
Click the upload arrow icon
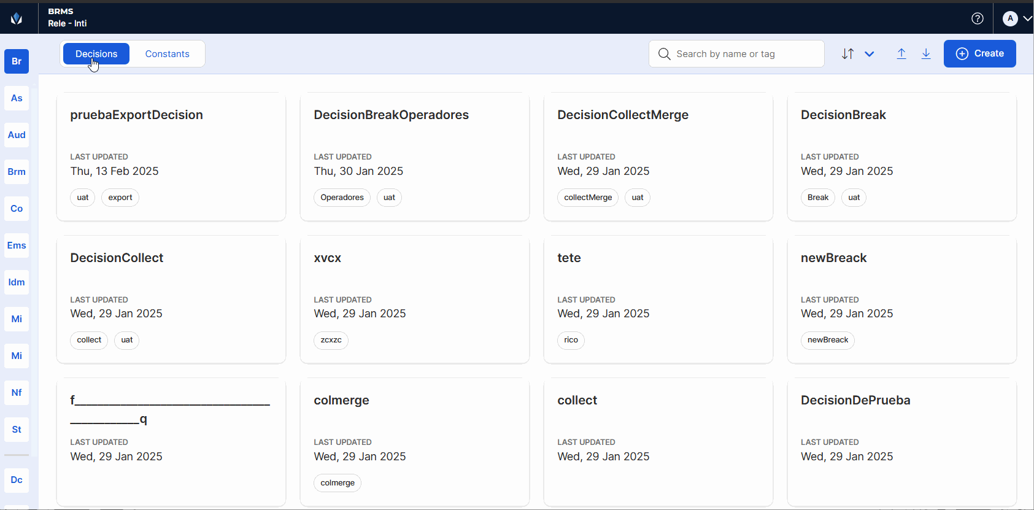tap(901, 54)
